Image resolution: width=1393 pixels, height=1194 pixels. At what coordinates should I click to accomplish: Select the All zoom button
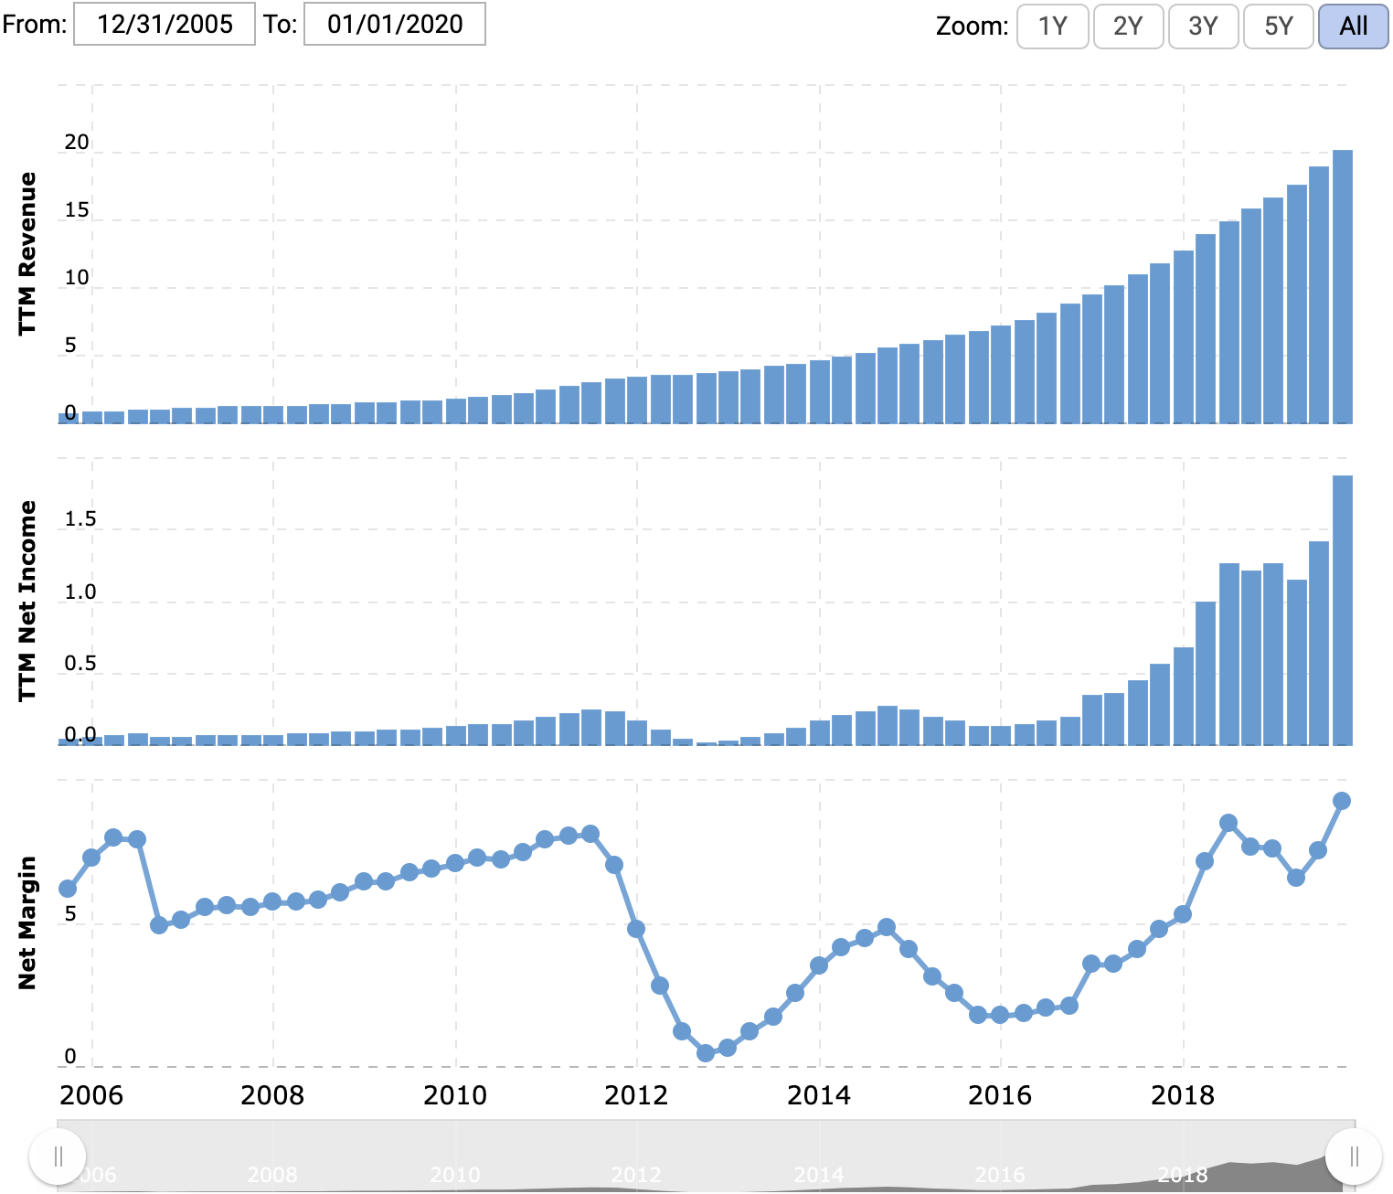[1354, 26]
